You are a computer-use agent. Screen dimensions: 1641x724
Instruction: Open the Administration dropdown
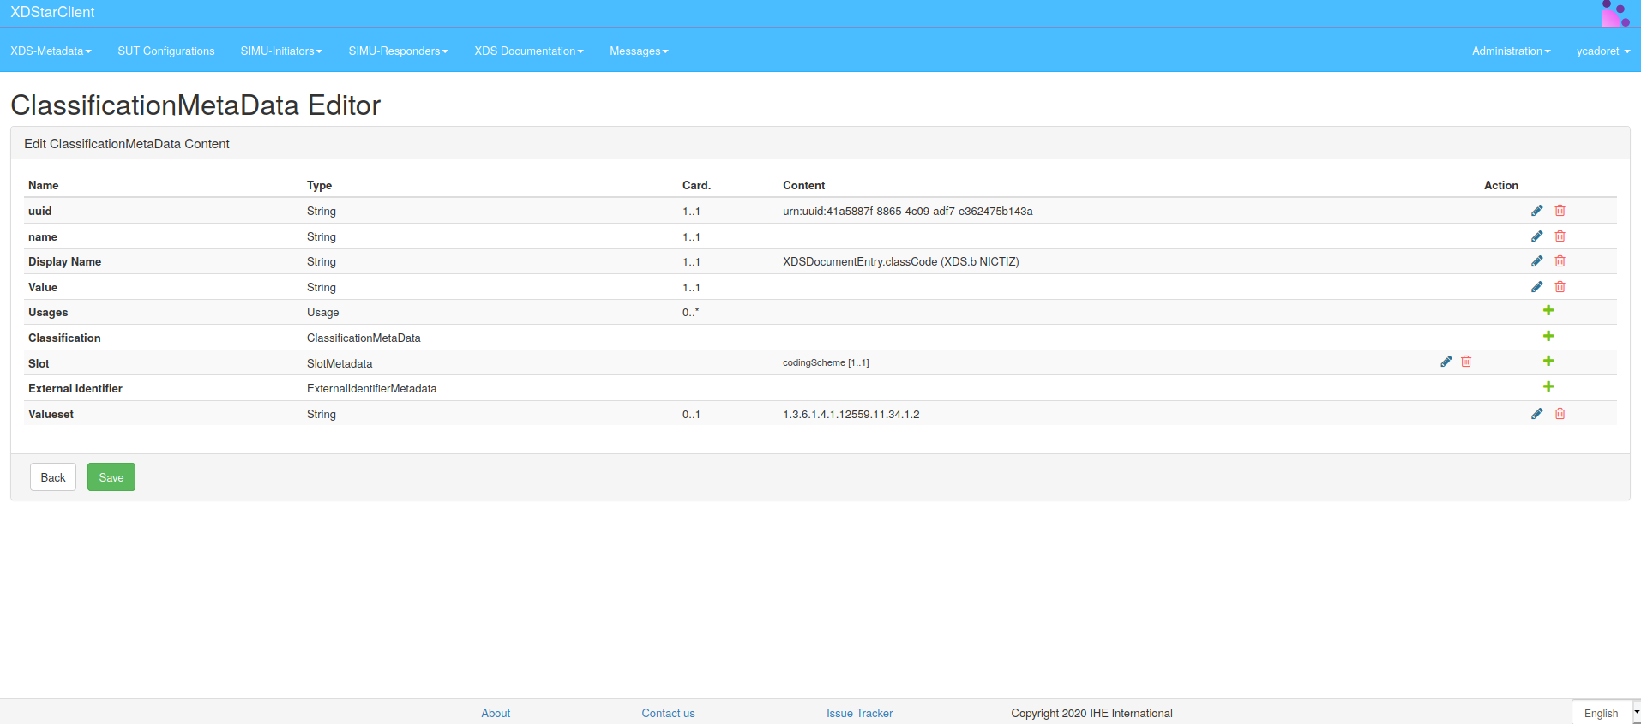pos(1511,51)
